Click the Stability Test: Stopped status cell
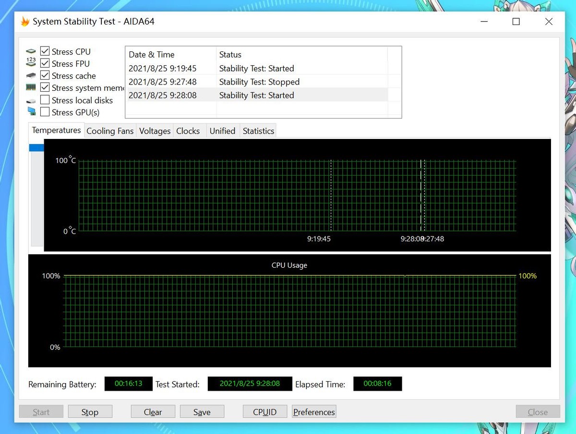Image resolution: width=576 pixels, height=434 pixels. 259,82
